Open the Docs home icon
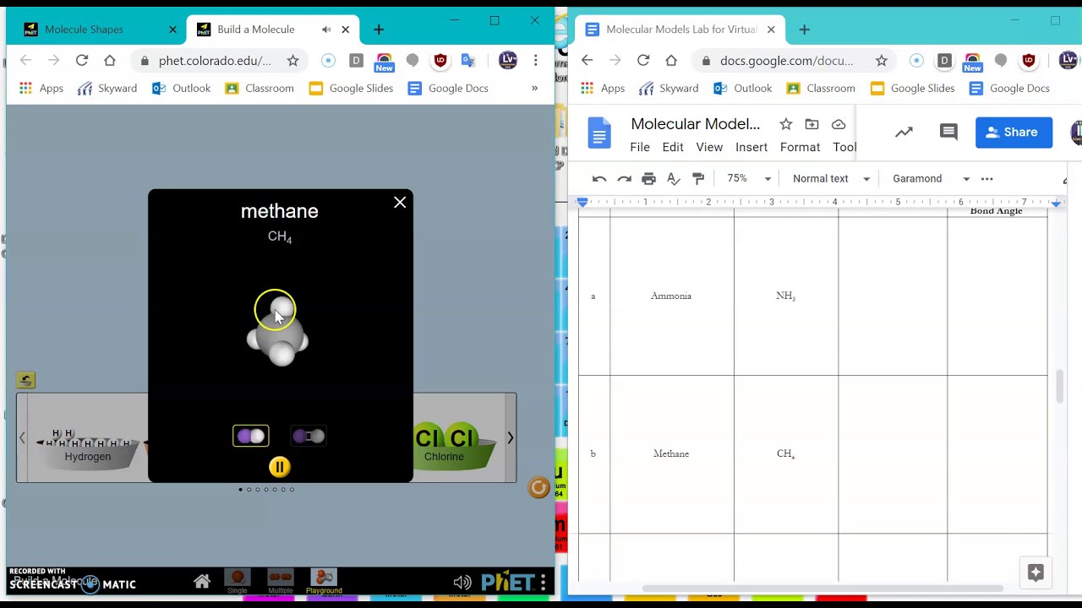 click(599, 133)
